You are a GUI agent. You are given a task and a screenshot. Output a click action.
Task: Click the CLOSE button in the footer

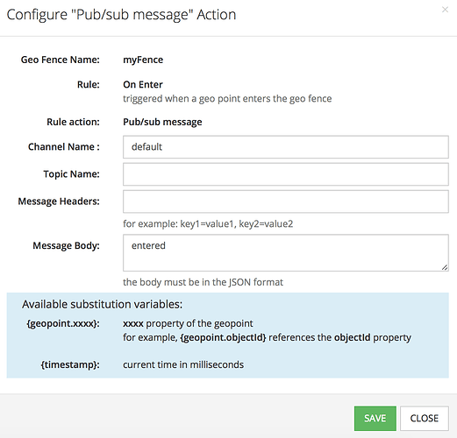(x=425, y=418)
